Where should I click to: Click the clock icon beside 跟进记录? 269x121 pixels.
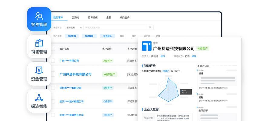click(x=198, y=66)
